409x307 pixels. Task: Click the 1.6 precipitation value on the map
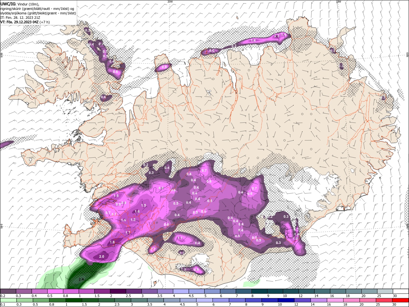137,211
